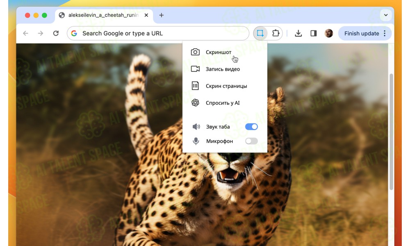This screenshot has height=246, width=410.
Task: Click the Google logo in address bar
Action: [x=74, y=33]
